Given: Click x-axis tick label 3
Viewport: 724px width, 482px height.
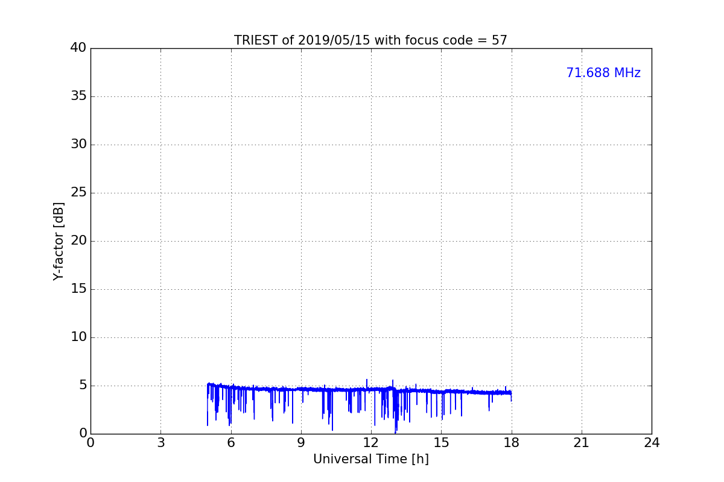Looking at the screenshot, I should [160, 443].
